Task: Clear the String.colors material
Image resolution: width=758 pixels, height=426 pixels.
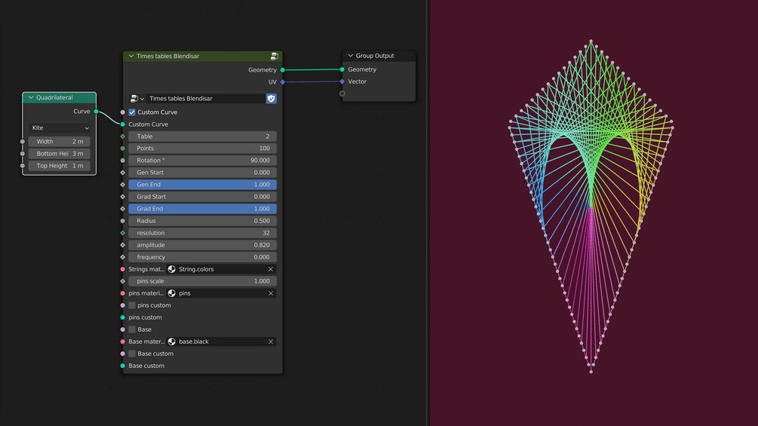Action: [x=271, y=269]
